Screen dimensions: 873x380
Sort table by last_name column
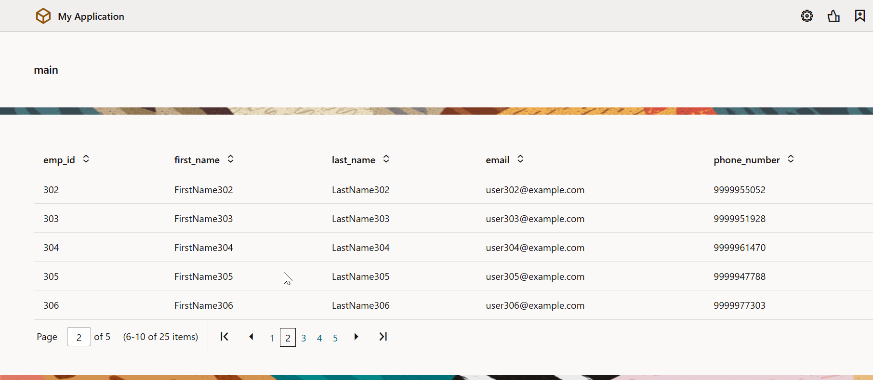click(x=386, y=159)
